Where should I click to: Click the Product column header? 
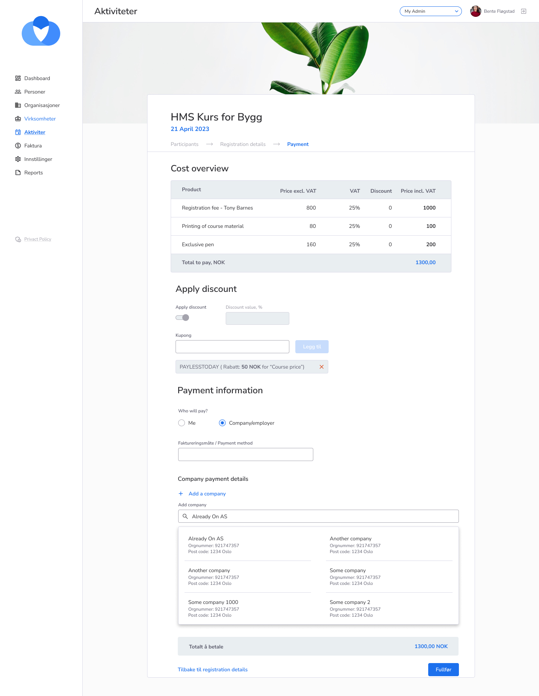tap(191, 189)
